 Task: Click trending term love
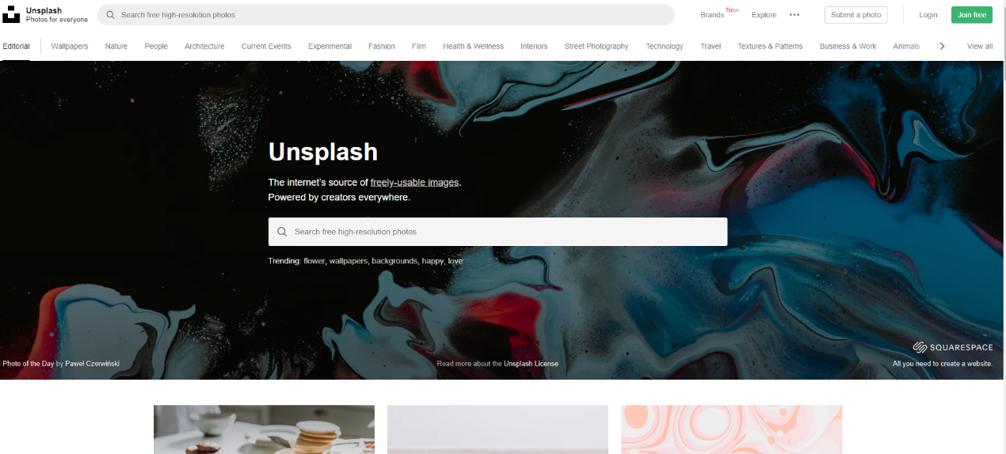(455, 261)
